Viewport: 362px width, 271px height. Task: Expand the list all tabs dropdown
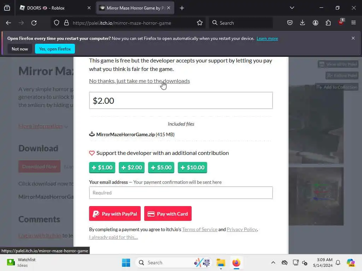click(292, 8)
